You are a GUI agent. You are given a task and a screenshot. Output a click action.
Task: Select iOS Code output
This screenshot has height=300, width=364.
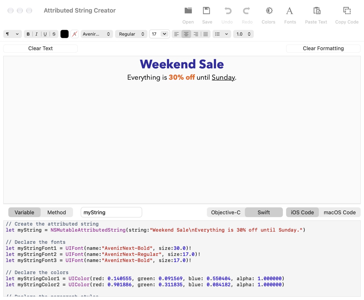pos(302,212)
